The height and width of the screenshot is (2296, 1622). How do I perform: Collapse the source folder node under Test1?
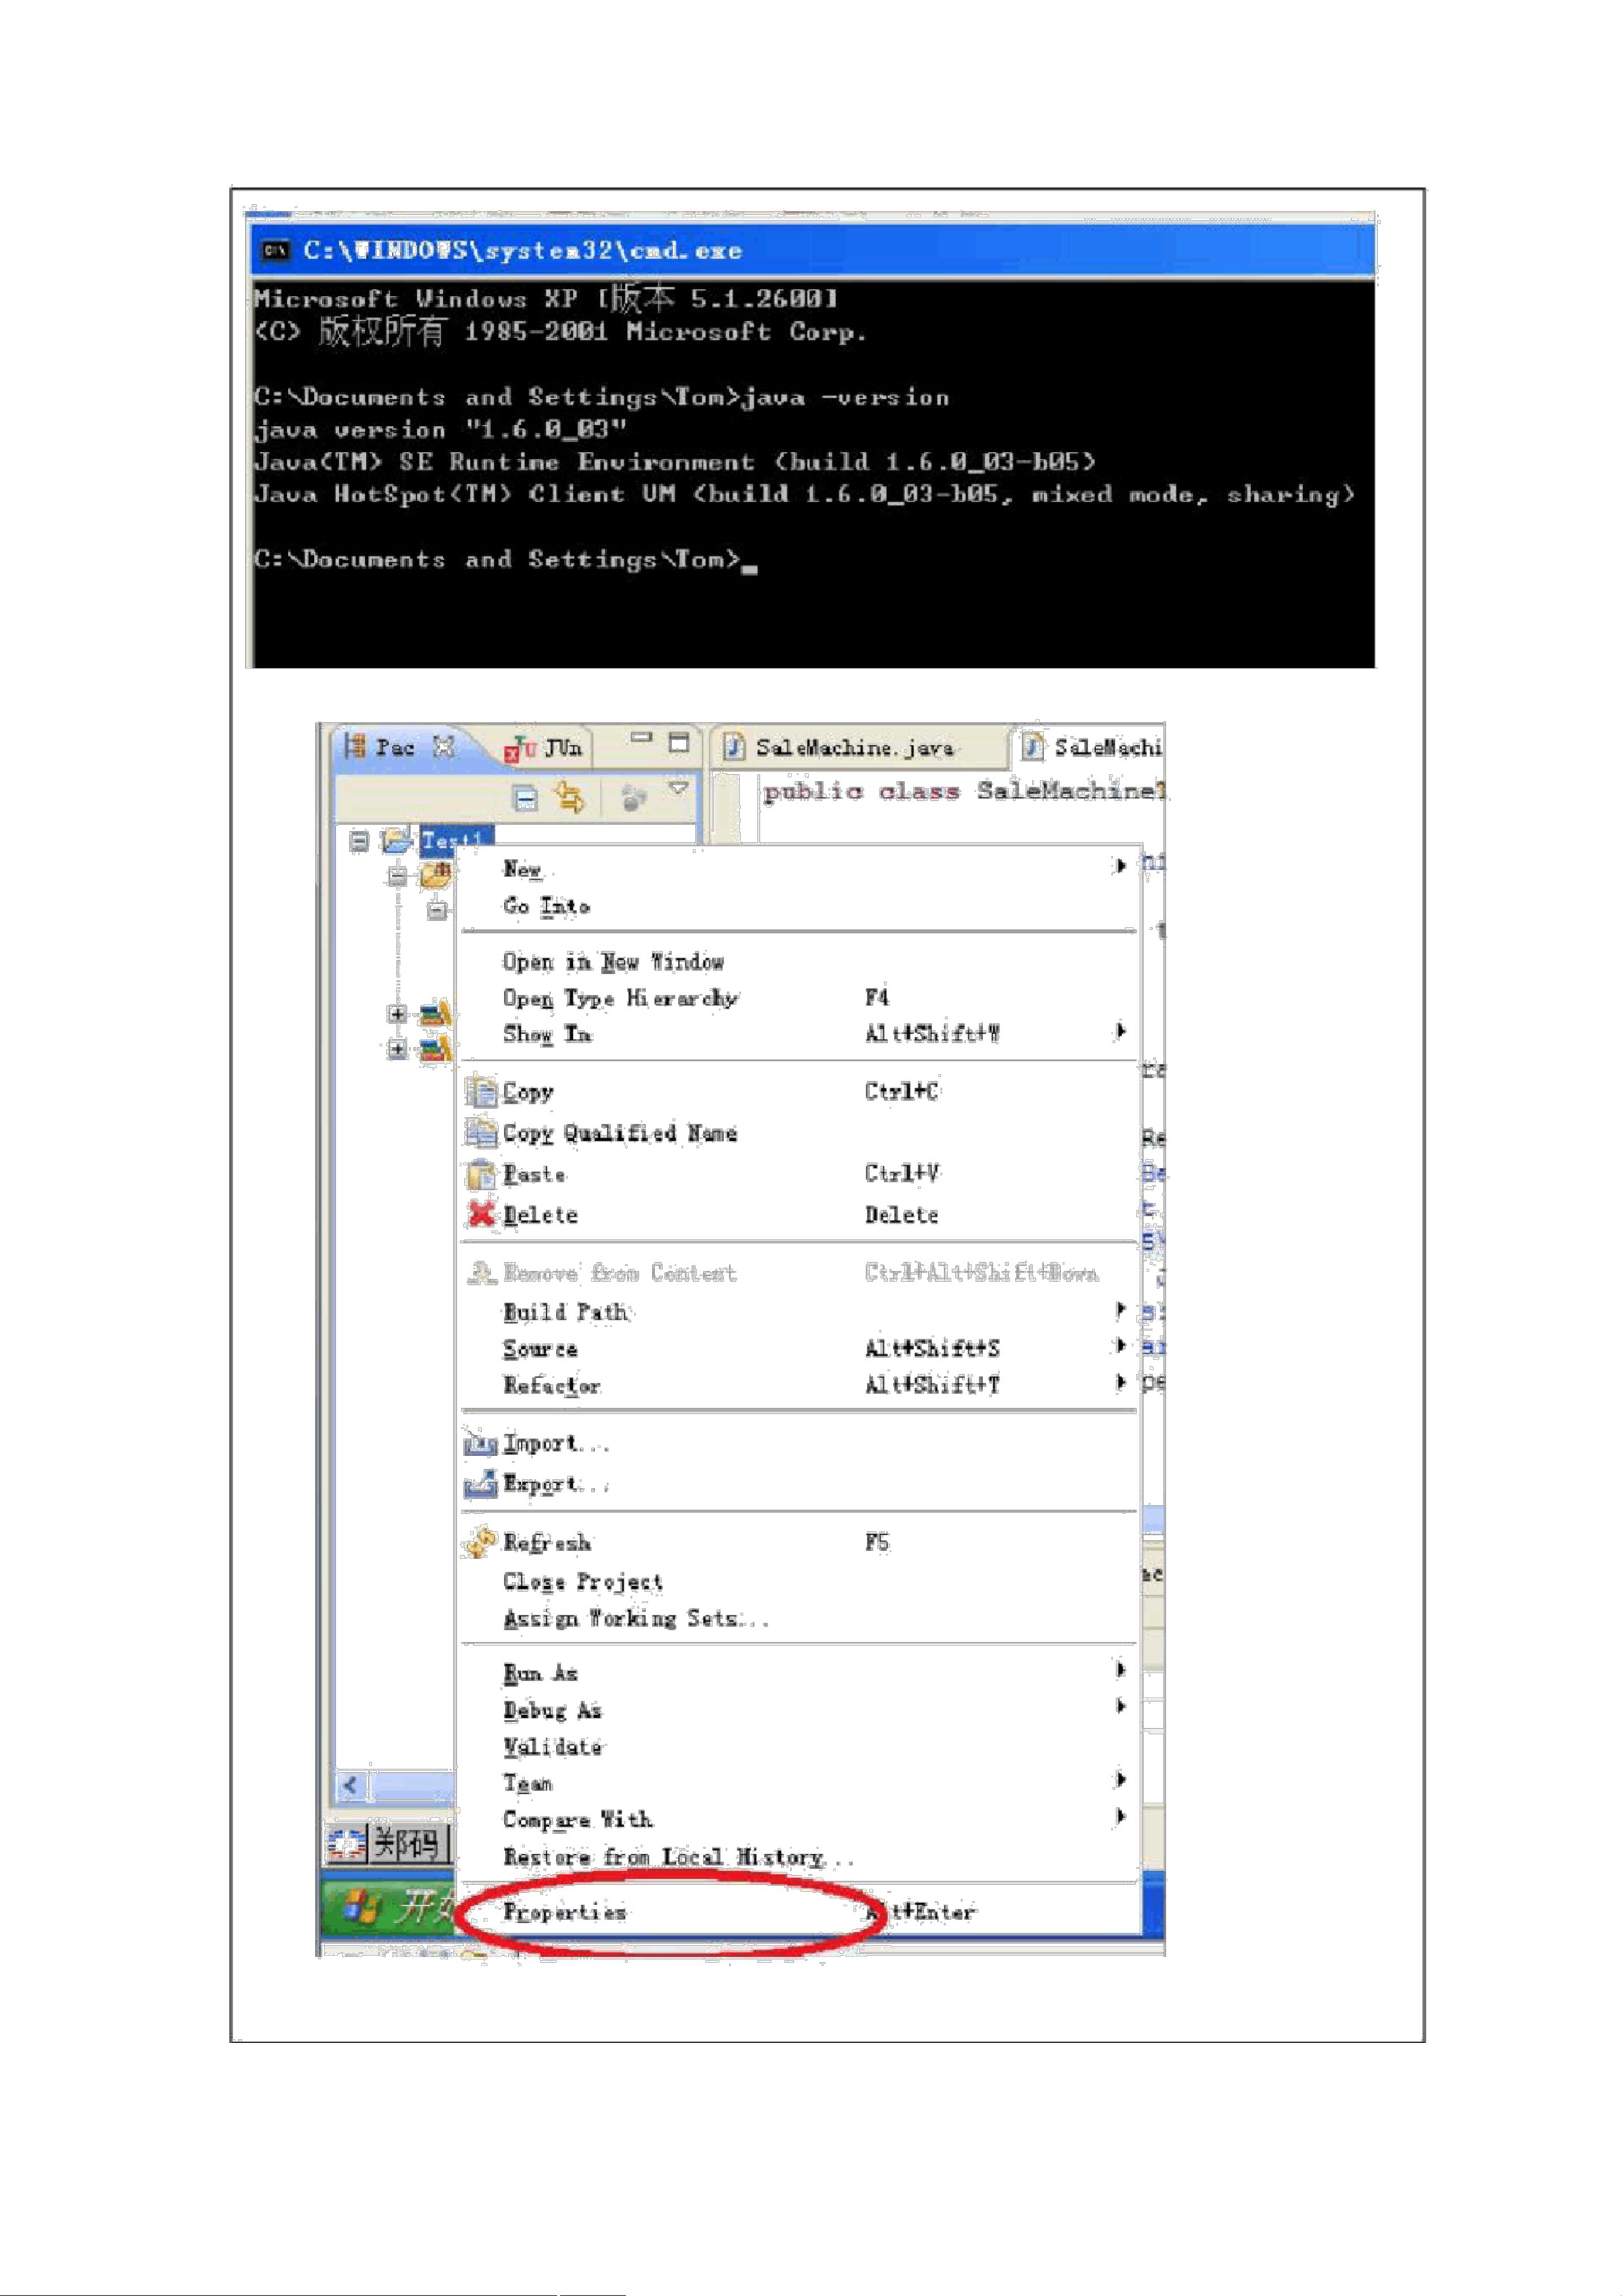(x=397, y=876)
